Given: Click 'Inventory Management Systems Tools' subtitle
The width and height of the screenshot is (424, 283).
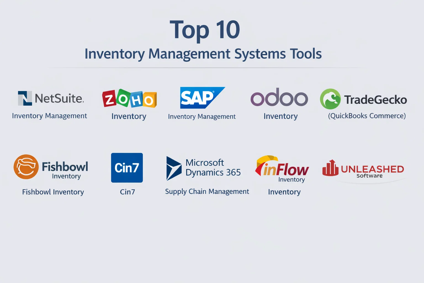Looking at the screenshot, I should click(x=203, y=54).
